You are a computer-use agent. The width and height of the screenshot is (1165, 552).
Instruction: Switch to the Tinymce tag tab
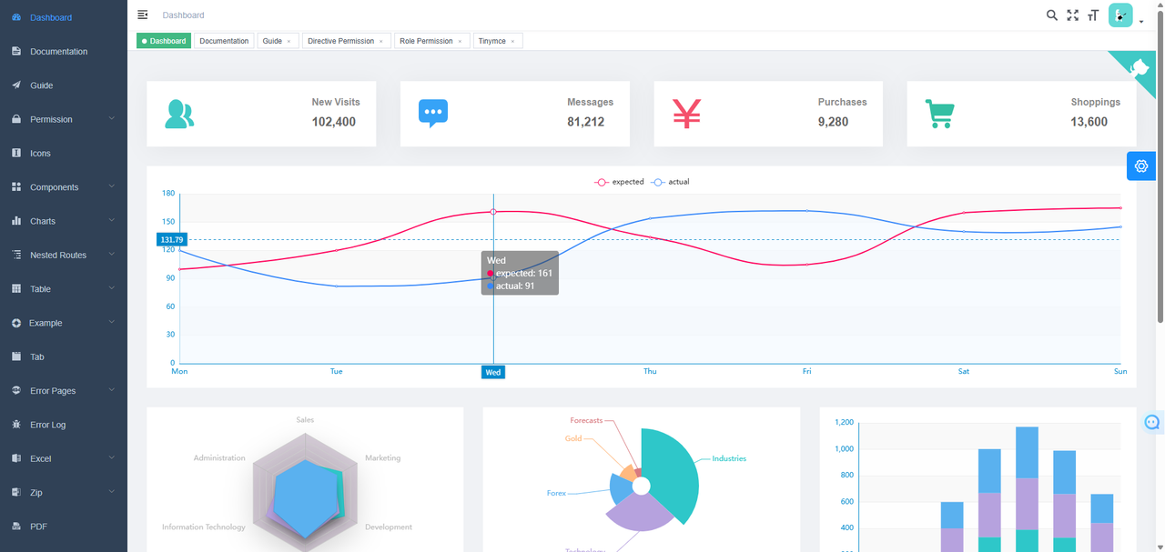coord(498,41)
